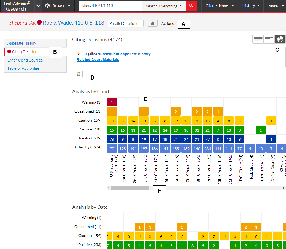Click the Citing Decisions (4174) heading
The image size is (286, 249).
(97, 40)
